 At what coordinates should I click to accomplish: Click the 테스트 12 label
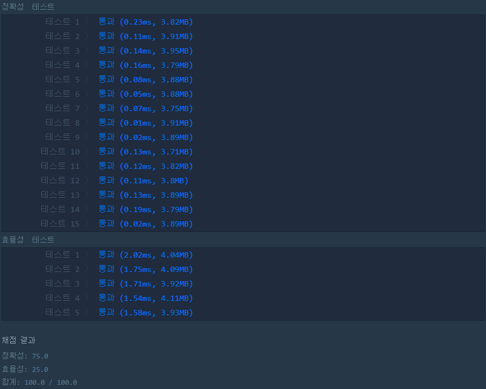(60, 181)
